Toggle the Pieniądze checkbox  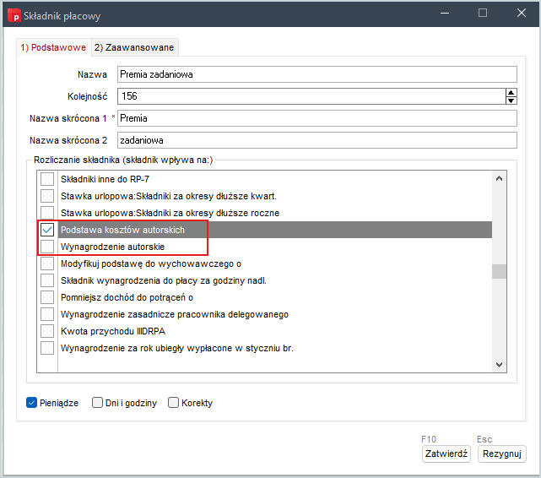pos(32,403)
